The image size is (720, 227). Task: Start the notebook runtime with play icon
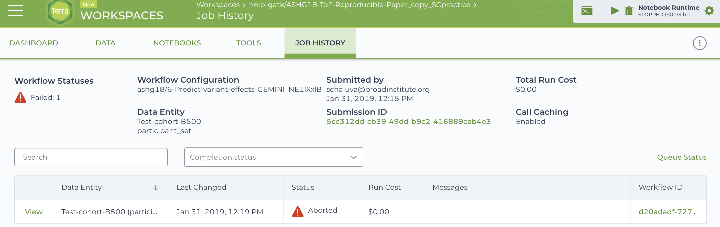coord(615,11)
